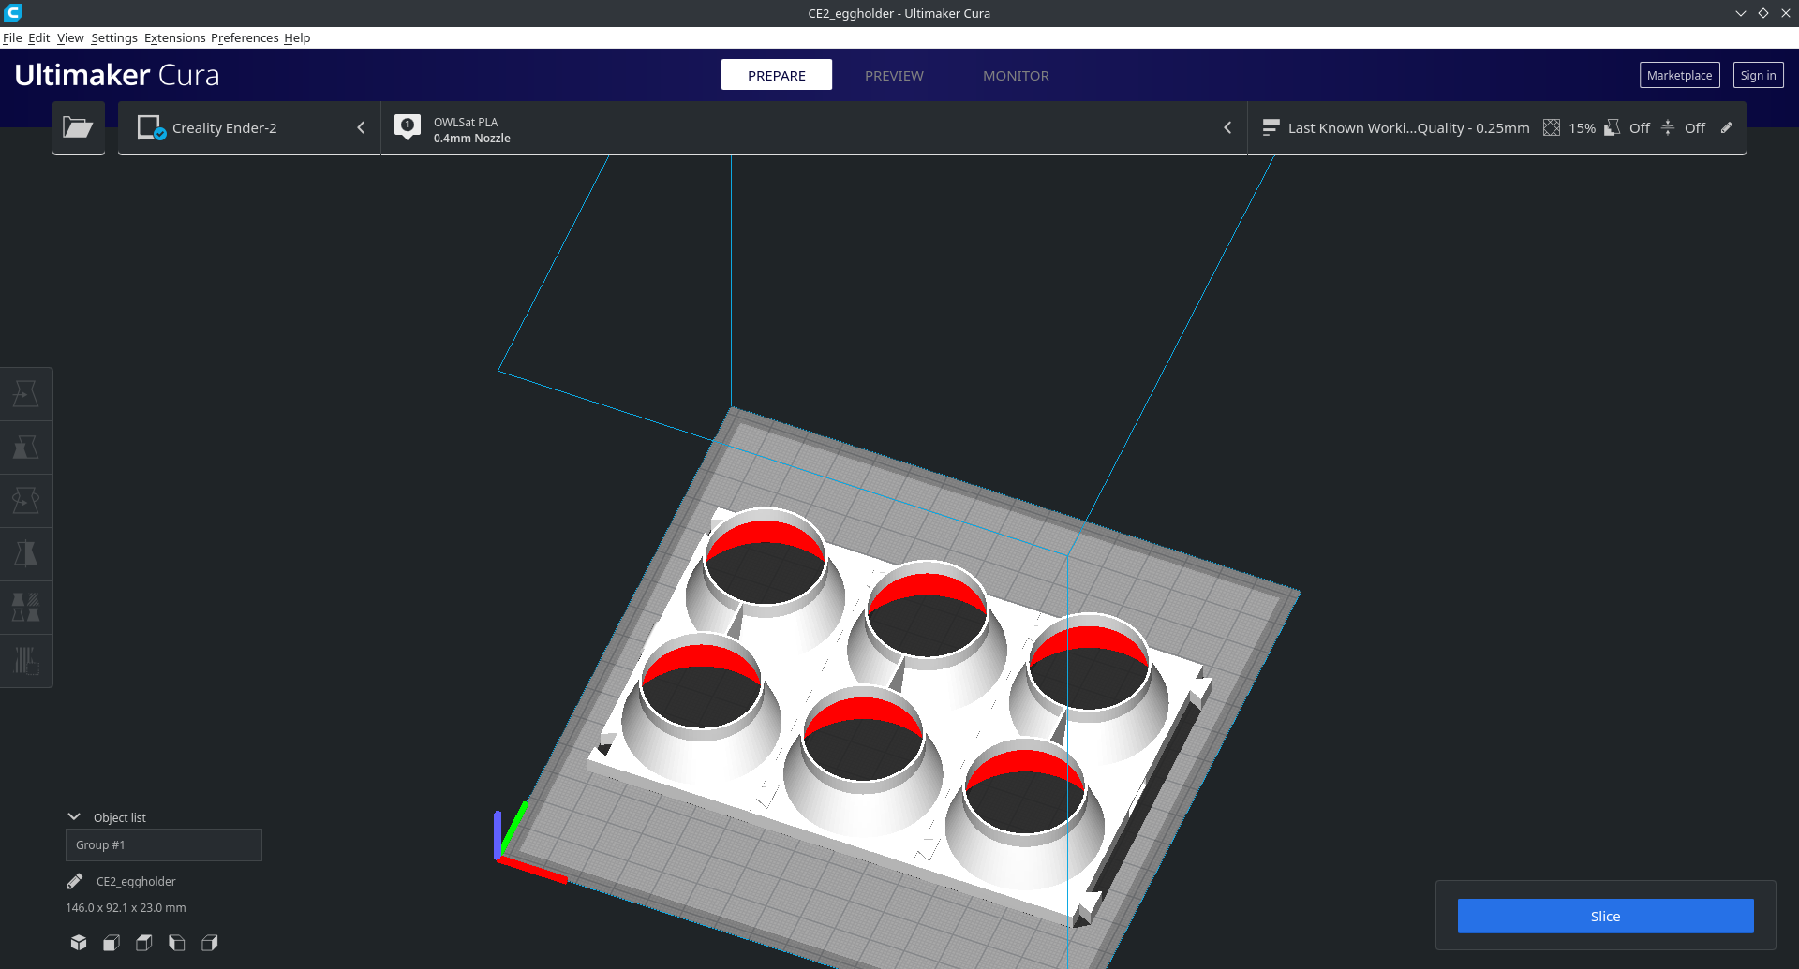Open the File menu

12,37
